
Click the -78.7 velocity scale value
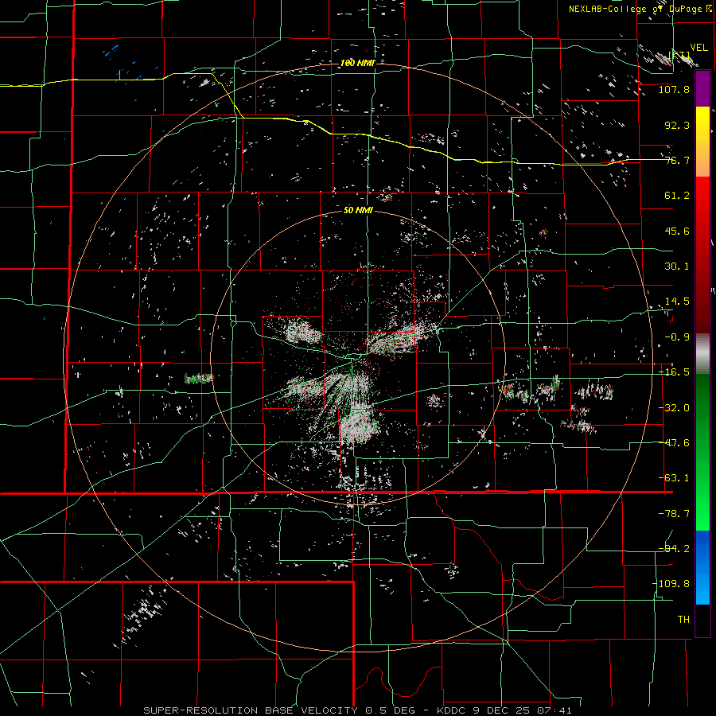click(674, 514)
